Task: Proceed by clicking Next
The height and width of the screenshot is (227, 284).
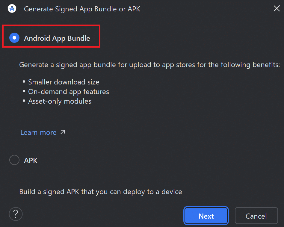Action: tap(206, 216)
